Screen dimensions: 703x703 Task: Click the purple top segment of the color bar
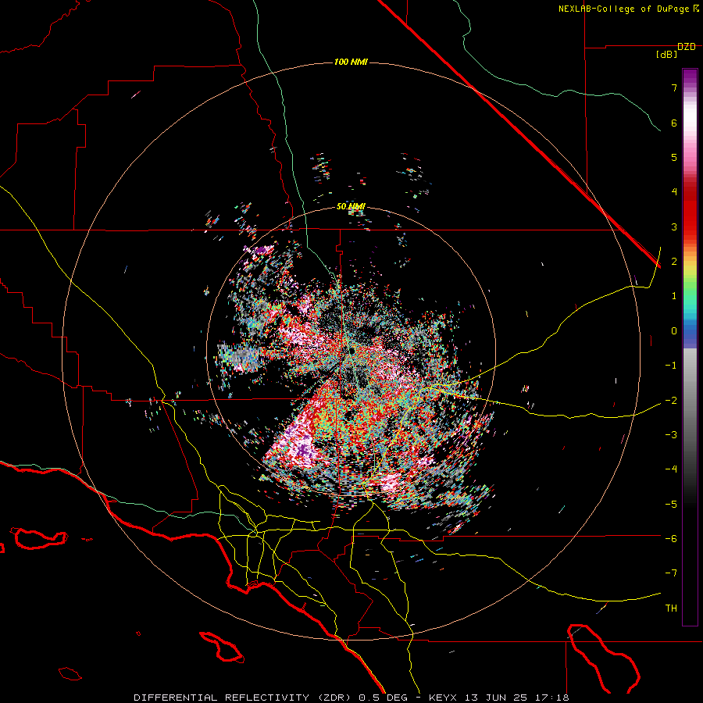click(690, 77)
